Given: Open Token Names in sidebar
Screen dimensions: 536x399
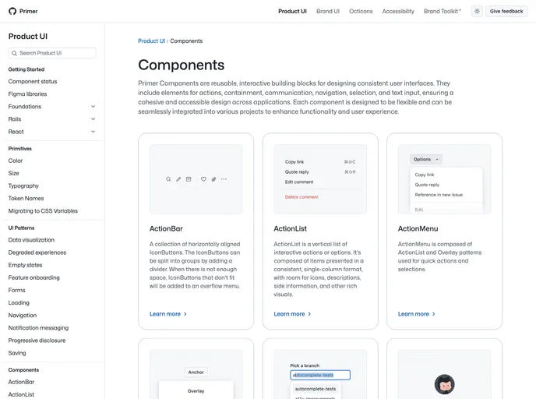Looking at the screenshot, I should point(26,198).
